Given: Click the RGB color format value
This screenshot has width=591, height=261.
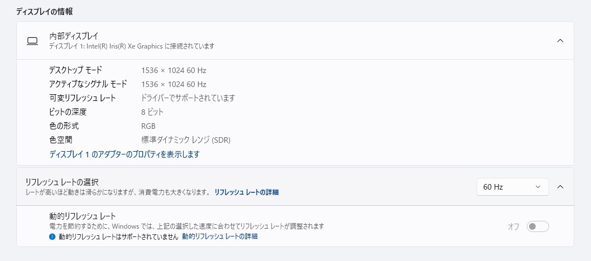Looking at the screenshot, I should [x=148, y=126].
